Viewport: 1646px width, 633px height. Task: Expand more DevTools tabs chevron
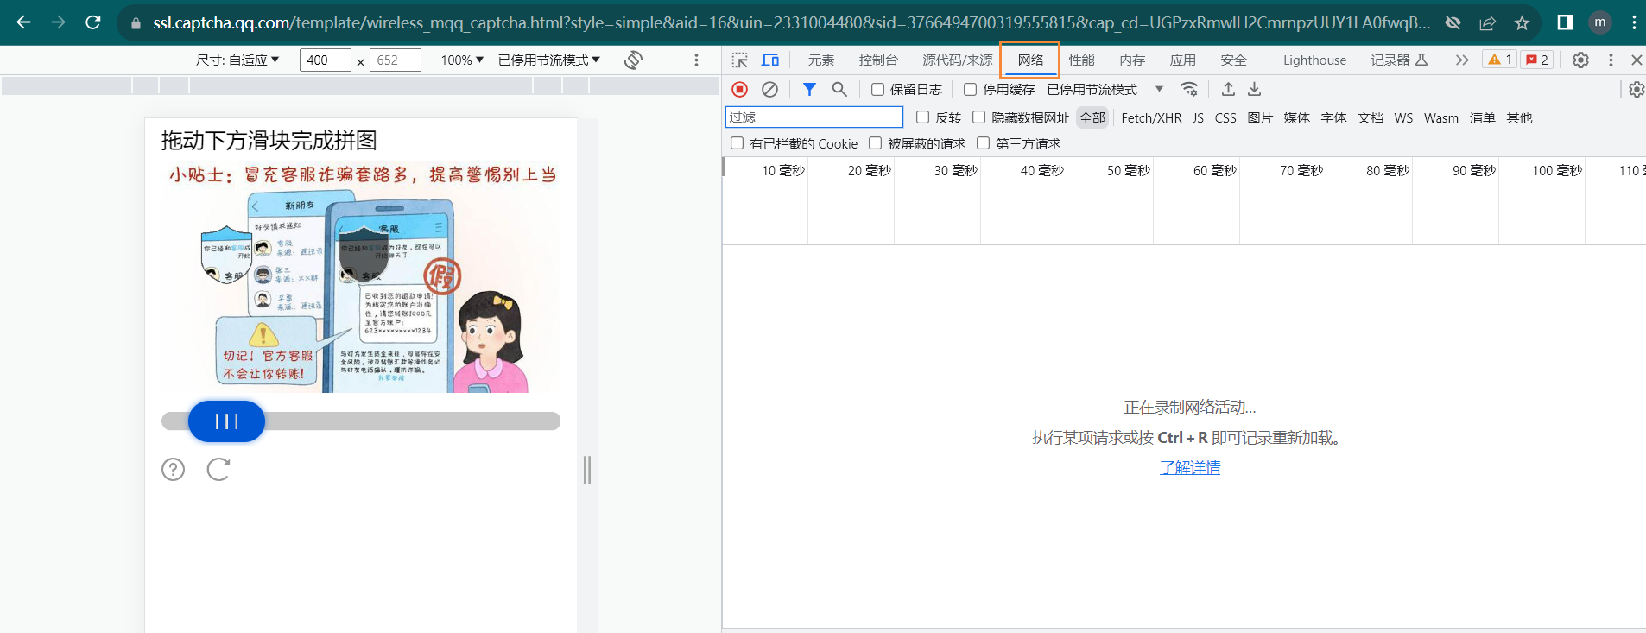coord(1461,60)
